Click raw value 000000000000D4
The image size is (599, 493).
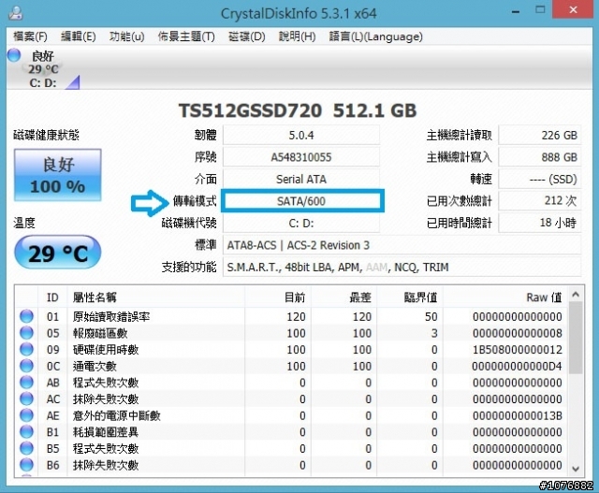[518, 366]
